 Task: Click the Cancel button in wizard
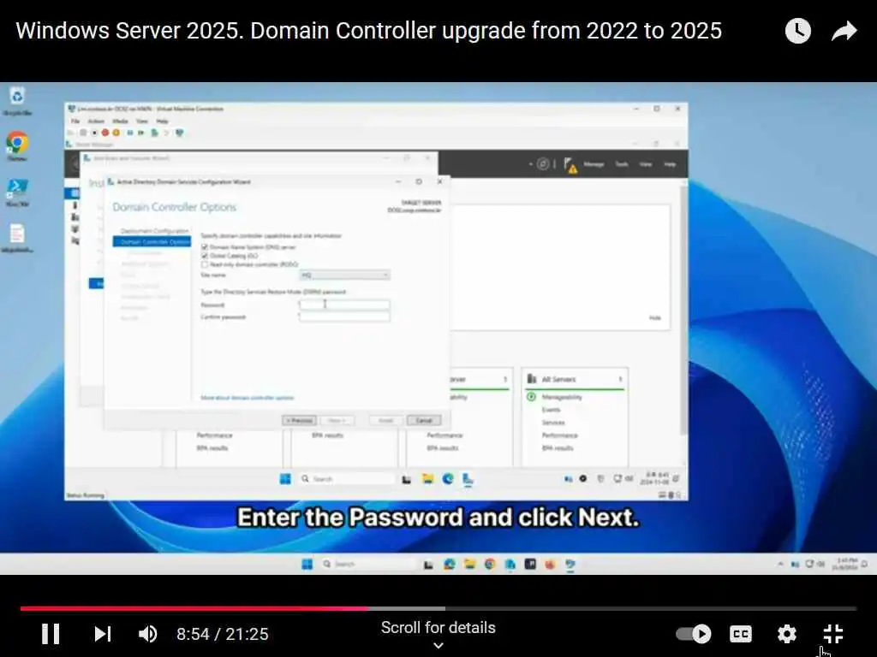[x=424, y=420]
